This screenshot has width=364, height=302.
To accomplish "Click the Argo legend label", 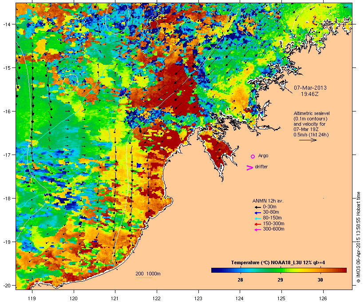I will point(263,155).
